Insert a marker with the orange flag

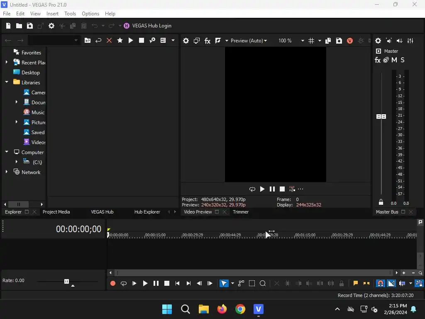tap(356, 283)
